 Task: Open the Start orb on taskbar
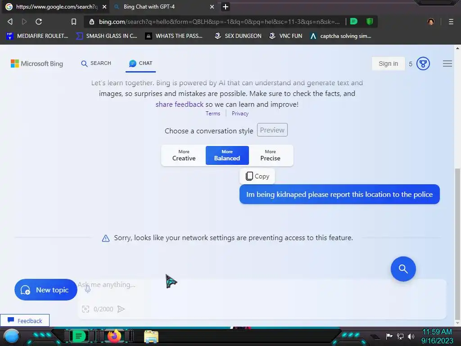11,336
